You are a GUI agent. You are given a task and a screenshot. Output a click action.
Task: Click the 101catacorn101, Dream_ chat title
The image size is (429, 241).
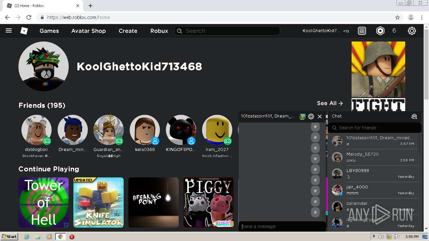(x=268, y=116)
